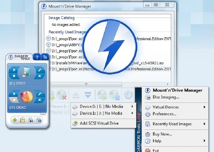Click Buy Now... in the tray menu
214x152 pixels.
pyautogui.click(x=162, y=134)
